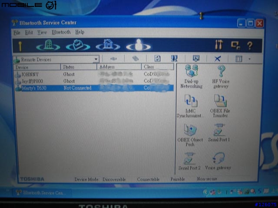Select the Marty's T630 device row

94,88
